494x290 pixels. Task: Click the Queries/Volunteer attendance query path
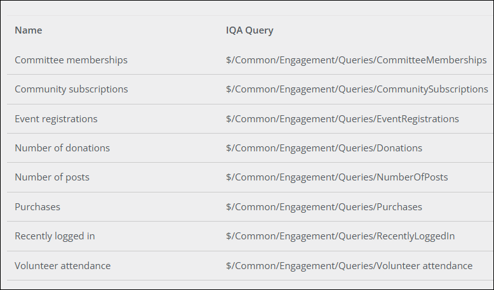pyautogui.click(x=349, y=266)
